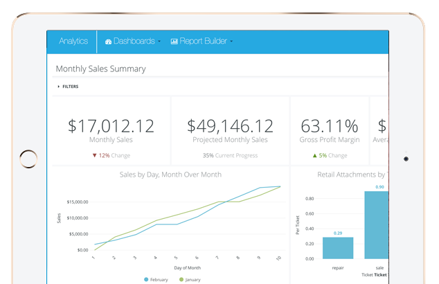Screen dimensions: 439x284
Task: Click the $10,000.00 y-axis label
Action: (78, 218)
